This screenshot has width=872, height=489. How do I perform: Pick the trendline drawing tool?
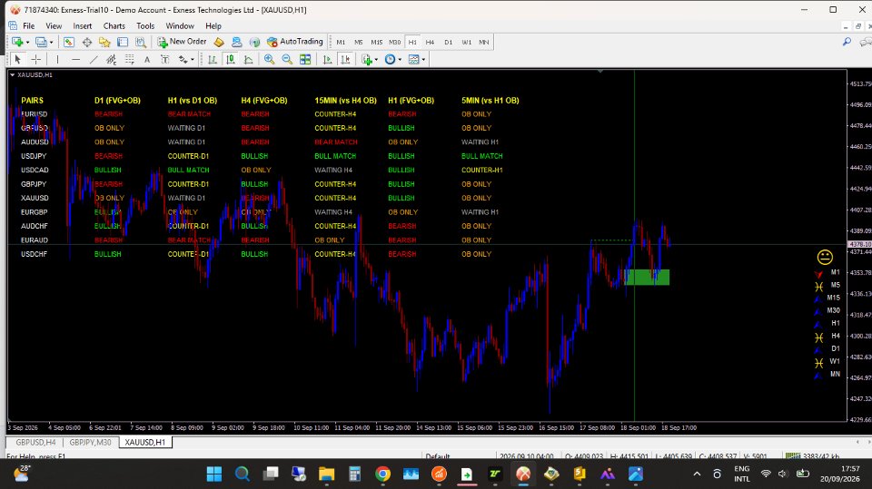click(94, 59)
